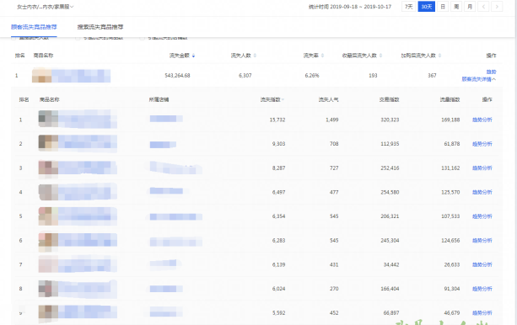The width and height of the screenshot is (517, 325).
Task: Click the 543,264.68 loss amount value
Action: pyautogui.click(x=177, y=76)
